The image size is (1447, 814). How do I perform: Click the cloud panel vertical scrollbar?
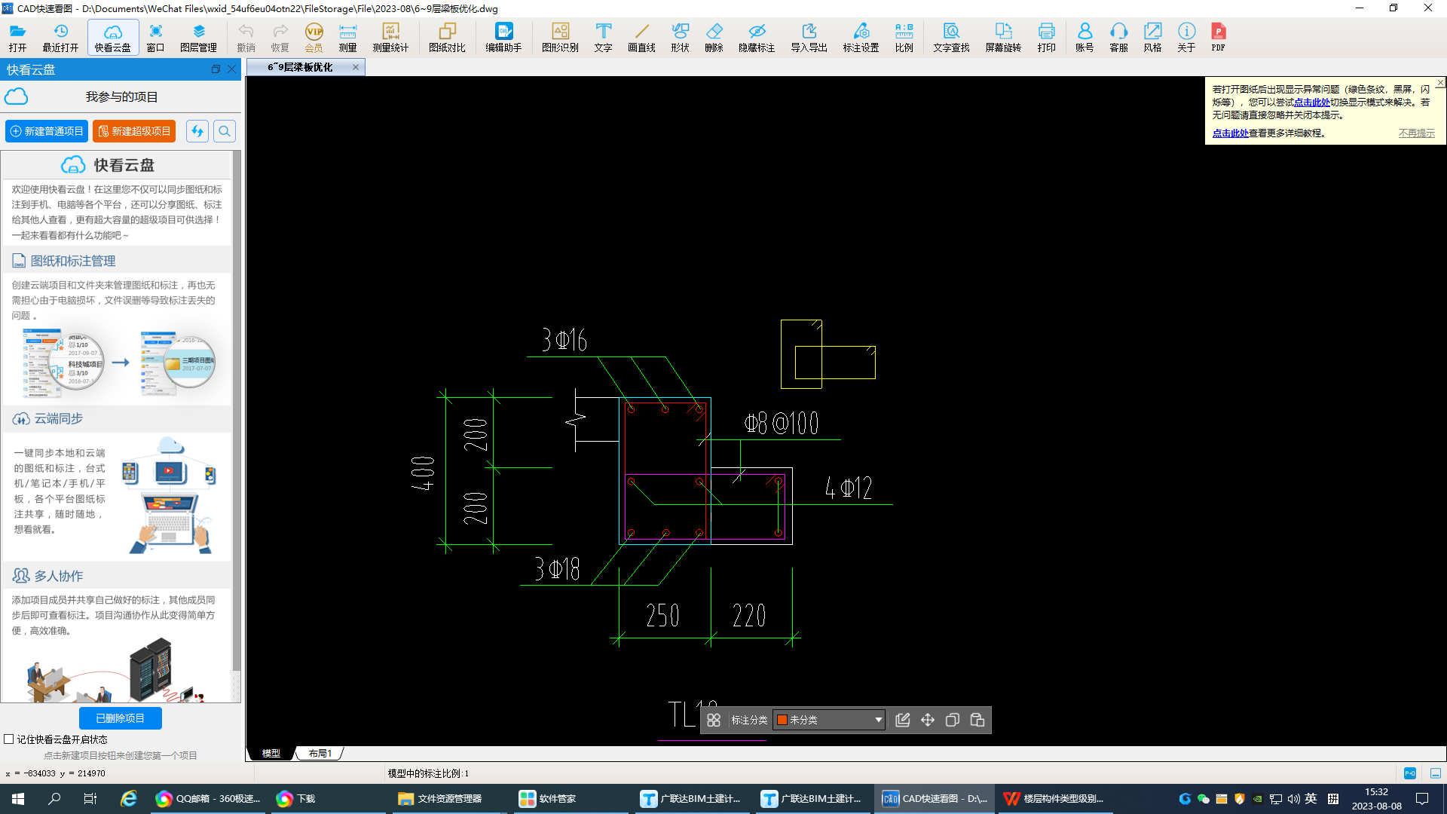(237, 411)
